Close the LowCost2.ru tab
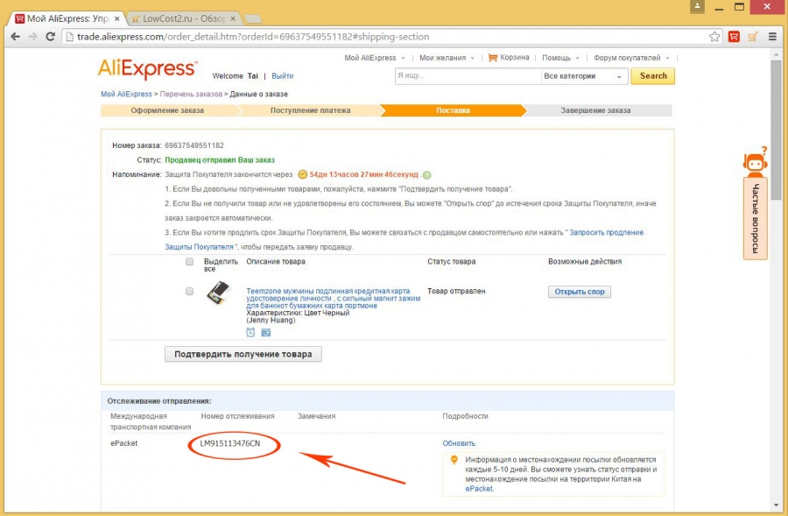 coord(233,18)
